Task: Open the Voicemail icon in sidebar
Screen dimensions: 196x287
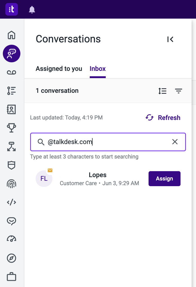Action: point(12,72)
